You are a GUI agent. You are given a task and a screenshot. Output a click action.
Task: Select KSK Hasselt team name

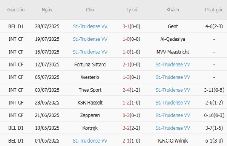point(90,102)
